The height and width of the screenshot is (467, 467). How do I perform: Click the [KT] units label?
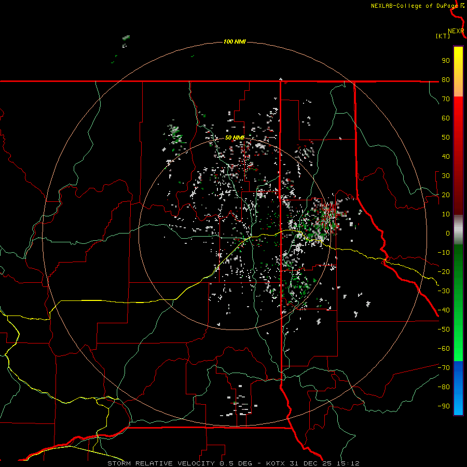(443, 36)
